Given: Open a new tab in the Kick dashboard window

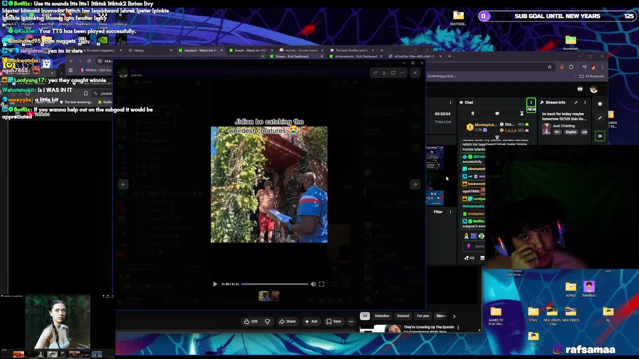Looking at the screenshot, I should click(449, 56).
